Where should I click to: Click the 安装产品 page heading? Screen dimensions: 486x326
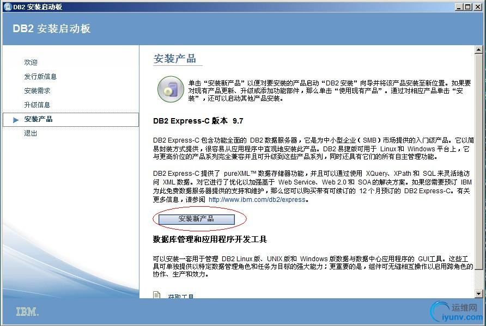(x=175, y=59)
